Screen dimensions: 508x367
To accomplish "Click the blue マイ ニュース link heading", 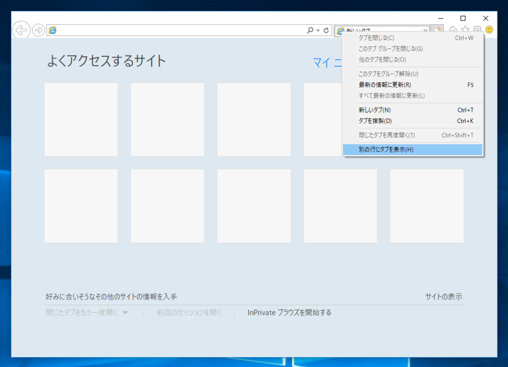I will (328, 63).
